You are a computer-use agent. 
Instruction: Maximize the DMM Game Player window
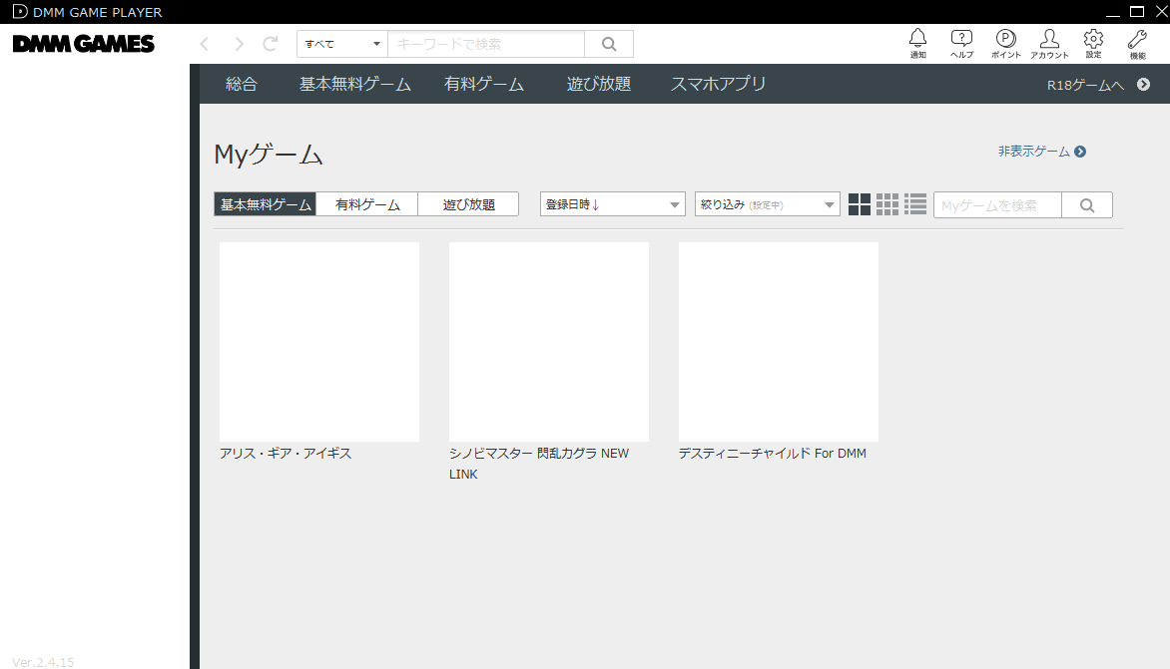(x=1137, y=11)
